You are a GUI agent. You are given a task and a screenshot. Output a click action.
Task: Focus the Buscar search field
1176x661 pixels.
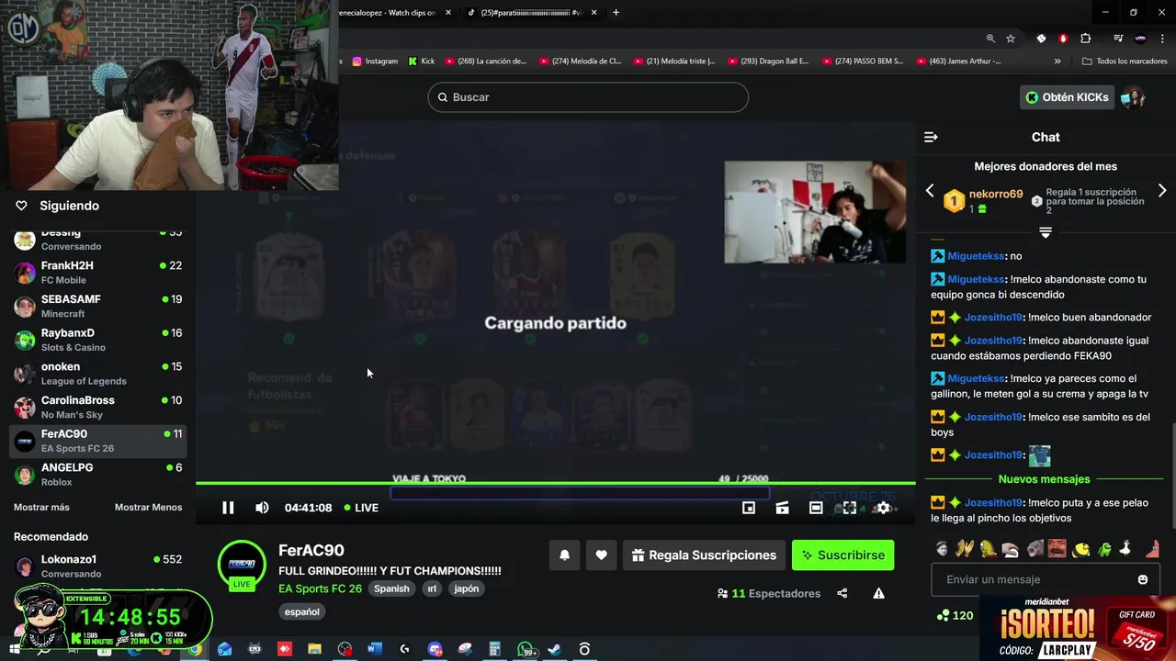588,97
